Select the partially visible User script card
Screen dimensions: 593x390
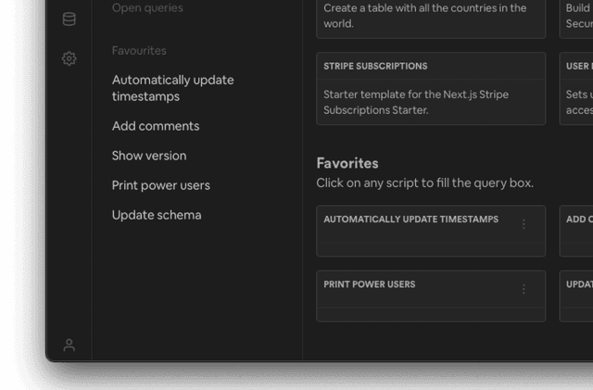[576, 88]
